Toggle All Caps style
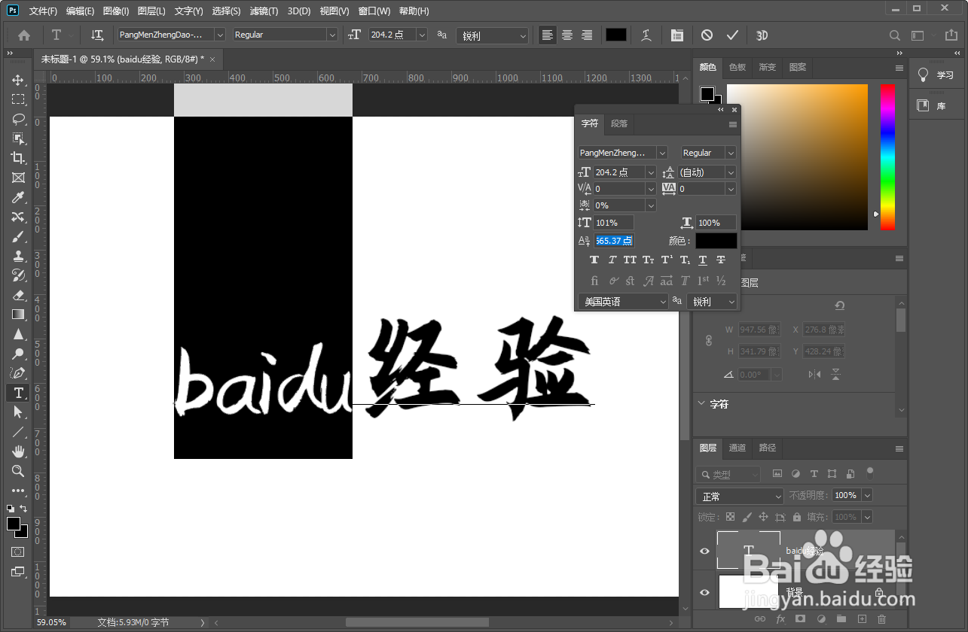The height and width of the screenshot is (632, 968). 631,260
